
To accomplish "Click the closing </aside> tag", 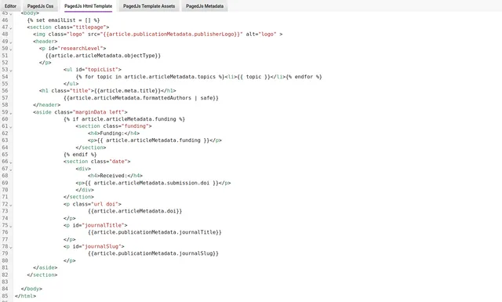I will click(x=45, y=267).
